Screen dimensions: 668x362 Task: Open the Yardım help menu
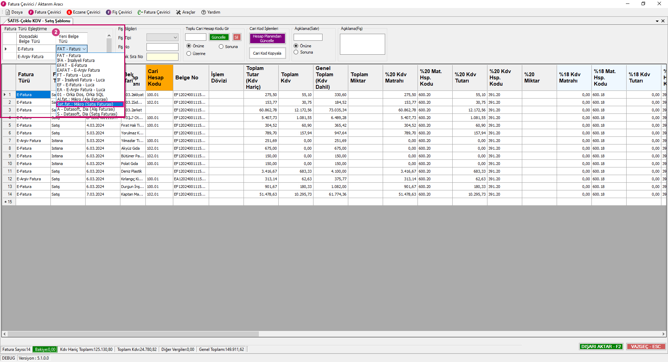(x=211, y=12)
